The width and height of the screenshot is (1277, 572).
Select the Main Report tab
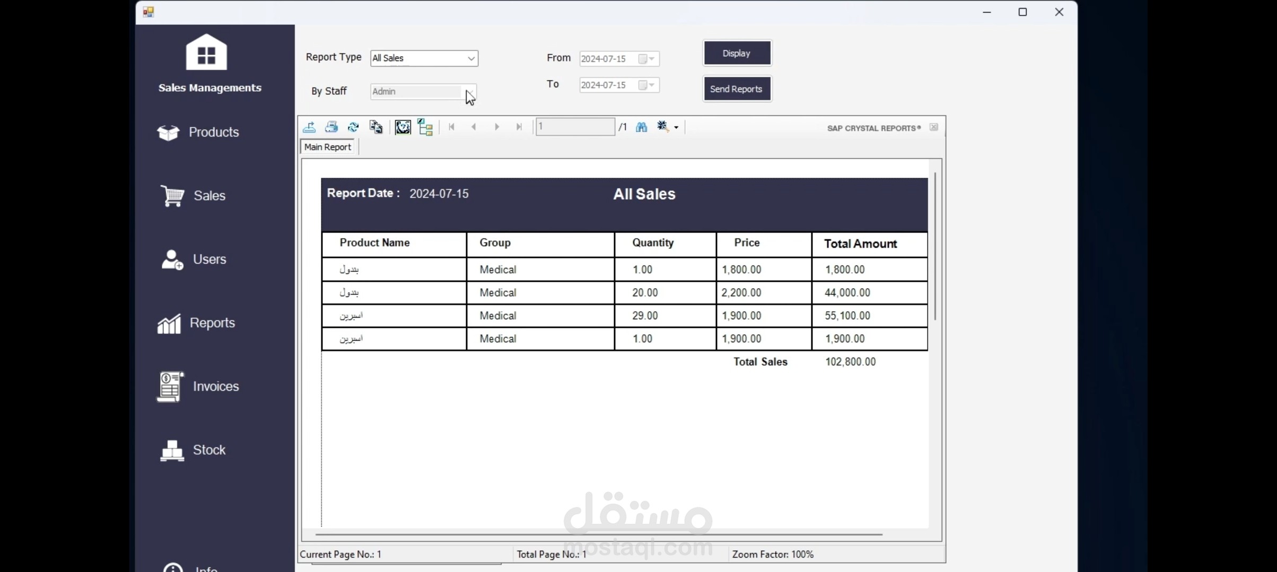tap(328, 147)
